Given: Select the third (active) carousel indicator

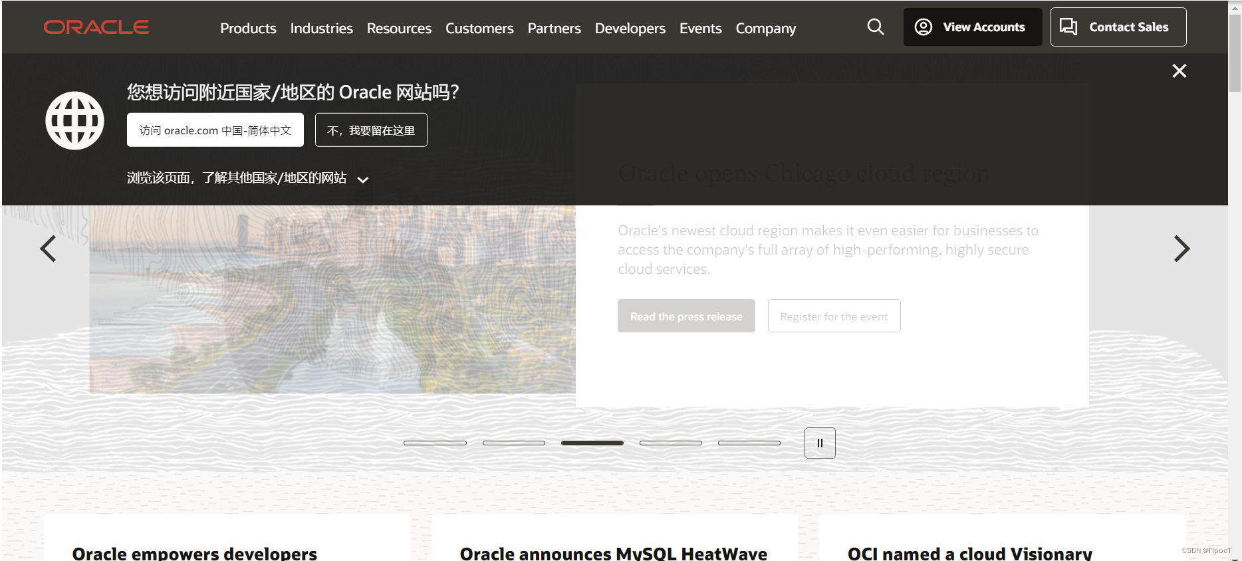Looking at the screenshot, I should tap(592, 443).
